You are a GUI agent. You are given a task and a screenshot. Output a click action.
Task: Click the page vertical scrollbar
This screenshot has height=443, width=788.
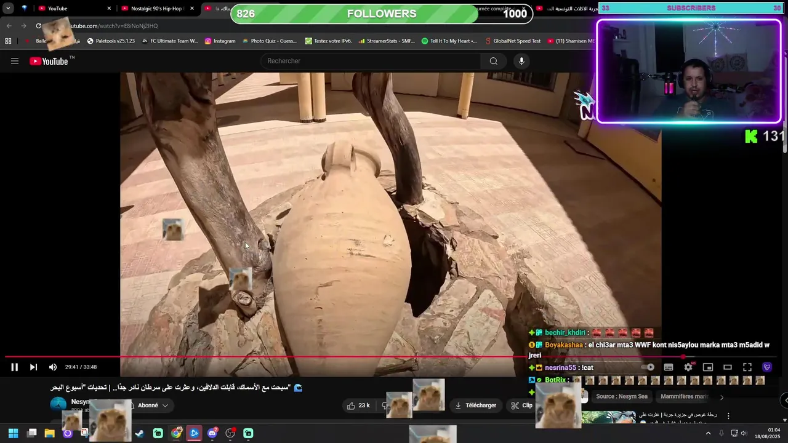point(784,135)
